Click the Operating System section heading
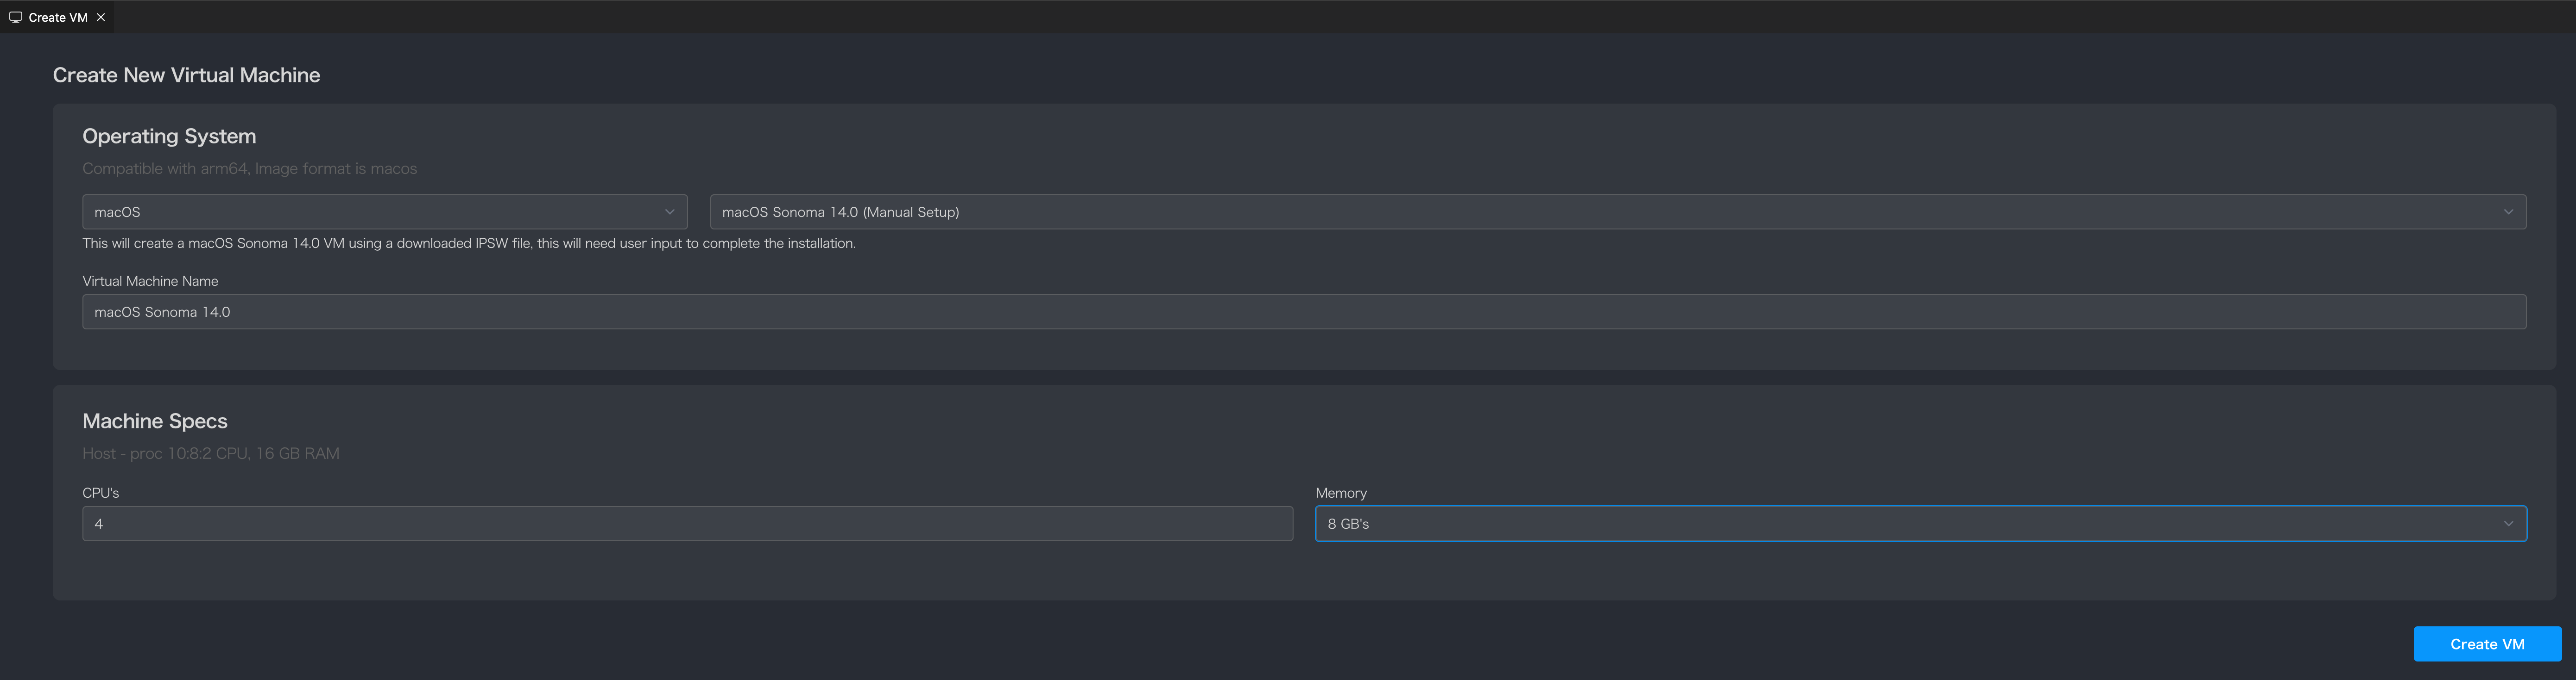2576x680 pixels. pyautogui.click(x=169, y=136)
